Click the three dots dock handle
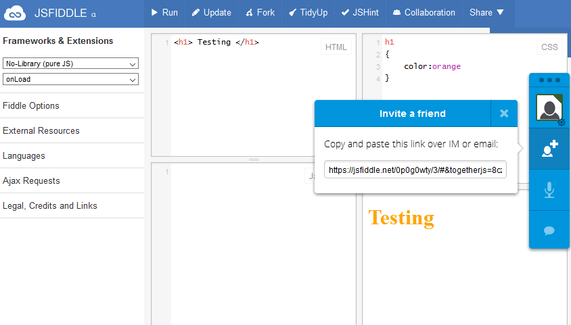 click(549, 80)
